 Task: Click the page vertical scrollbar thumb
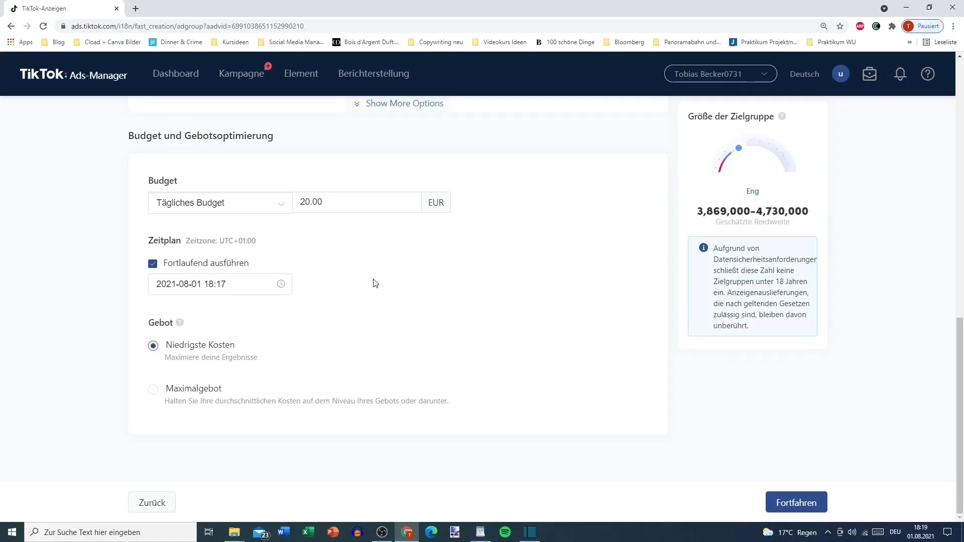pyautogui.click(x=959, y=417)
